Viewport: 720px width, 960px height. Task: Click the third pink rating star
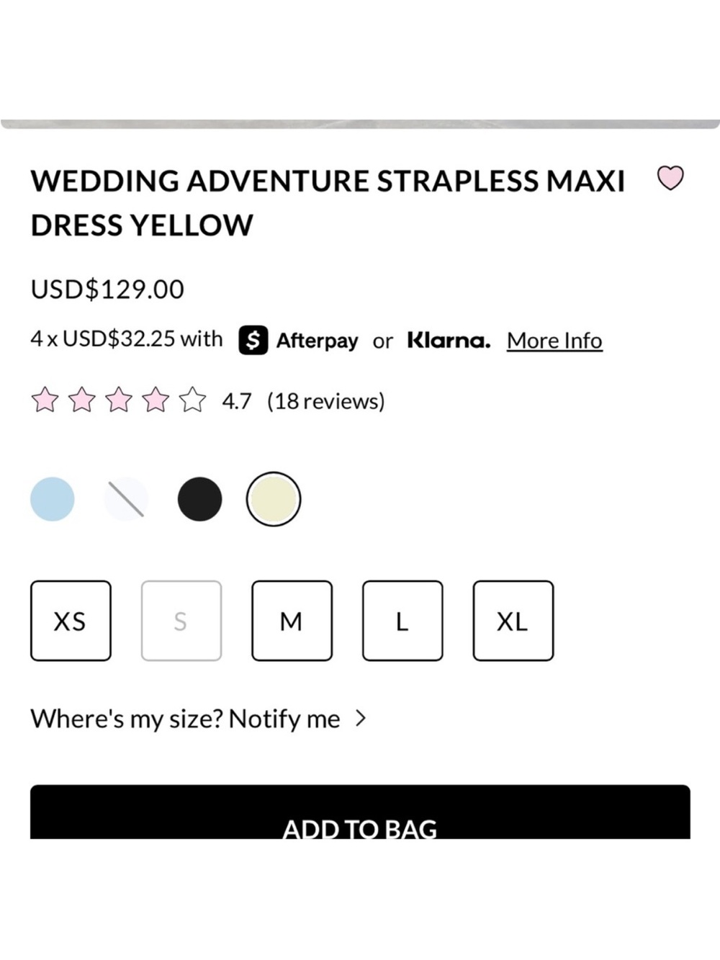tap(119, 400)
